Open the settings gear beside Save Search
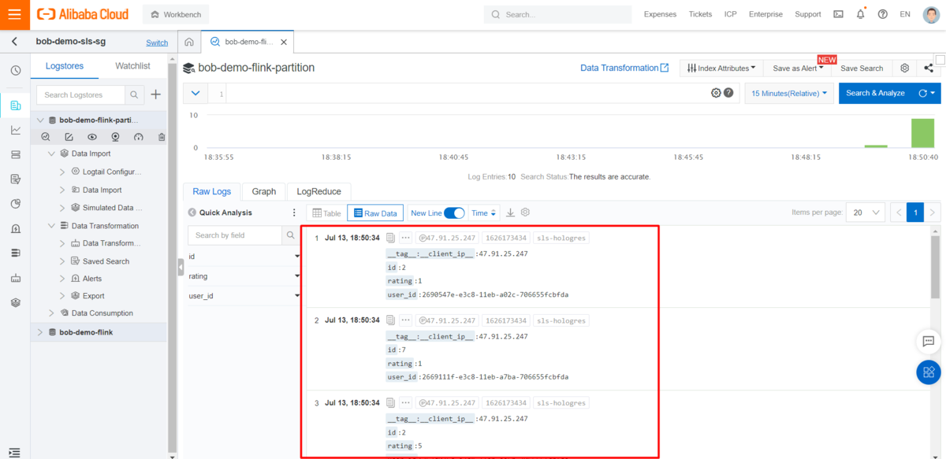 (905, 68)
